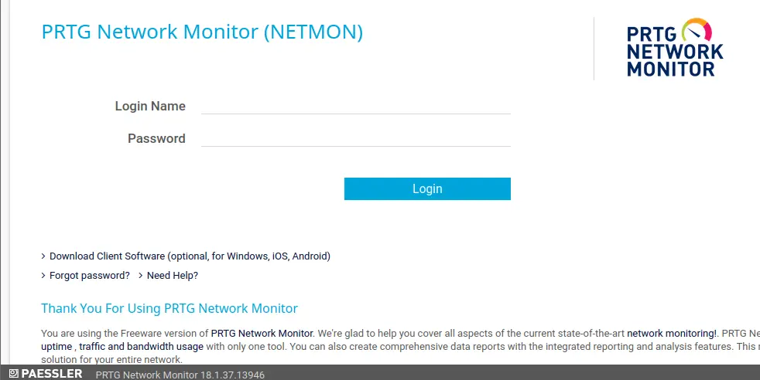Viewport: 760px width, 380px height.
Task: Follow the uptime link in paragraph
Action: click(x=56, y=347)
